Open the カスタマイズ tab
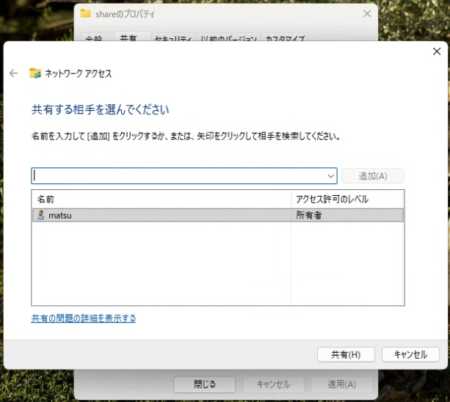Viewport: 450px width, 402px height. point(286,37)
